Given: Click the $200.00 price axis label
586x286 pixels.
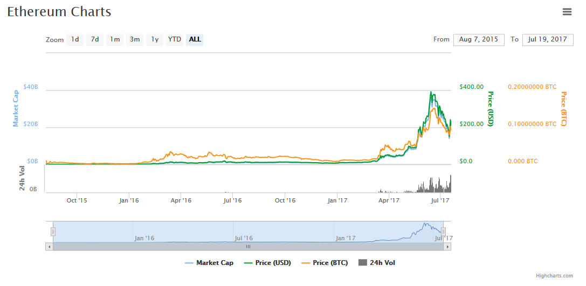Looking at the screenshot, I should click(471, 124).
